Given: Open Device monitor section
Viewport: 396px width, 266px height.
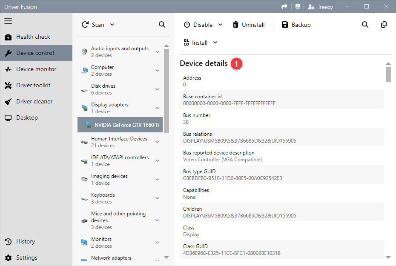Looking at the screenshot, I should coord(36,69).
